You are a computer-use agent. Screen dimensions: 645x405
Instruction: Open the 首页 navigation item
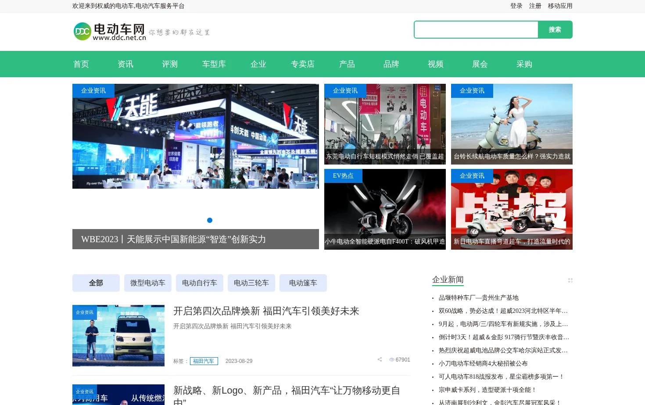point(81,64)
